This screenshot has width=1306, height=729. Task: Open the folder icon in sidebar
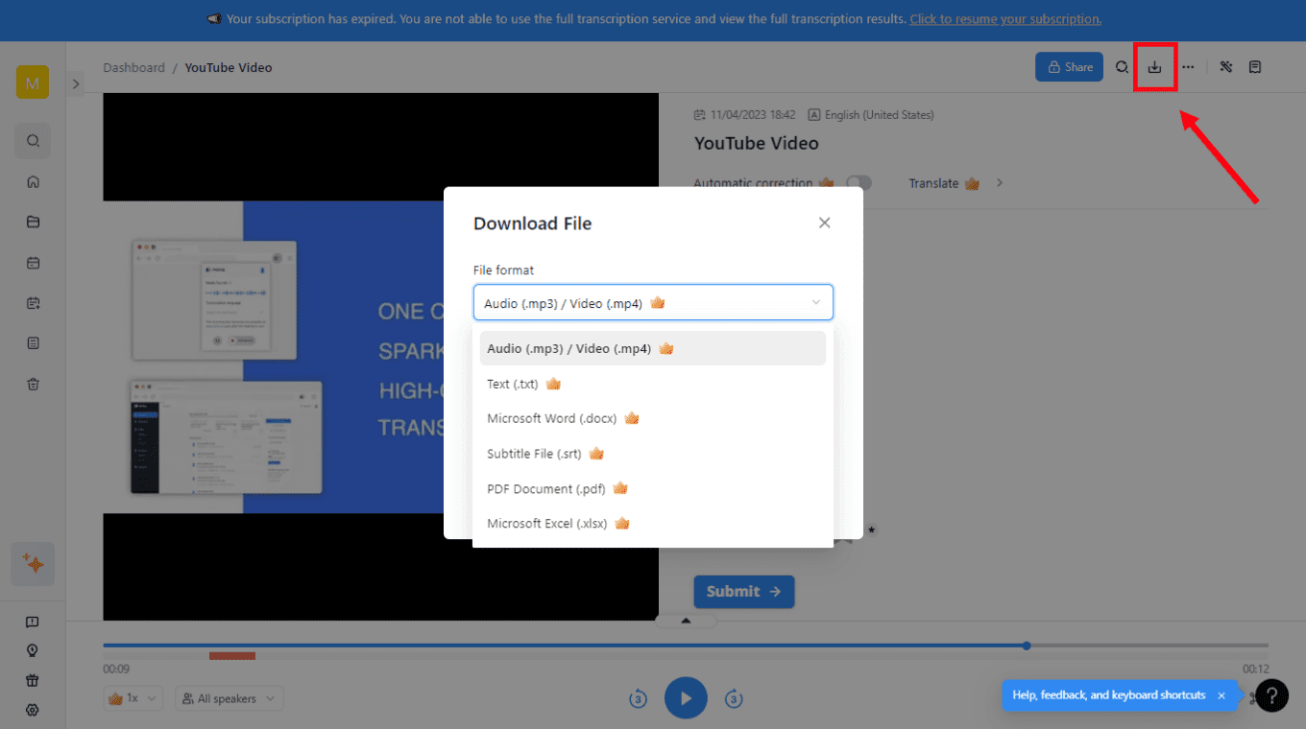click(x=33, y=223)
